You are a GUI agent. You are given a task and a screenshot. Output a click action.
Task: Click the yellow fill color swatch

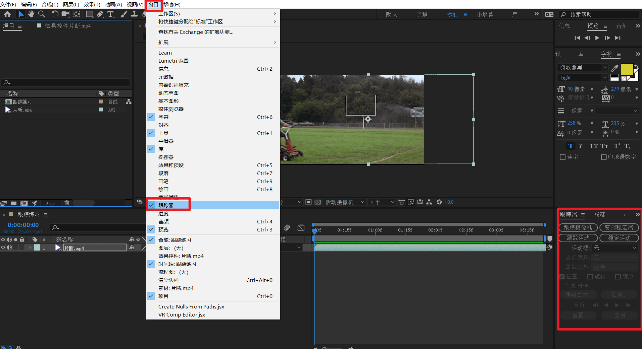pos(626,70)
